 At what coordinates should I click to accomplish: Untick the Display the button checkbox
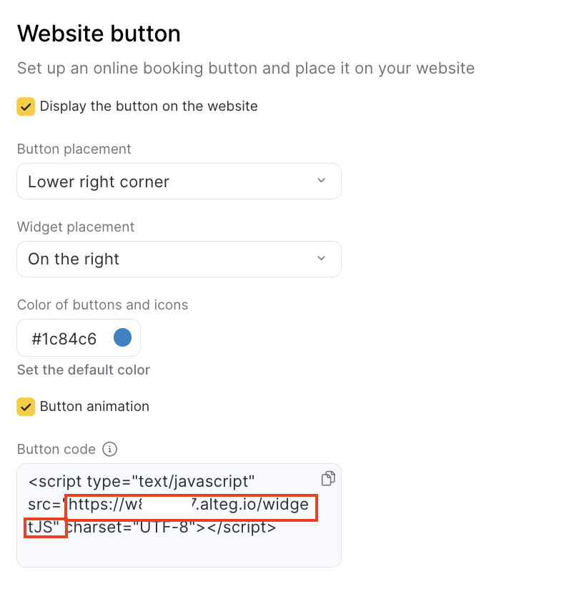point(26,107)
